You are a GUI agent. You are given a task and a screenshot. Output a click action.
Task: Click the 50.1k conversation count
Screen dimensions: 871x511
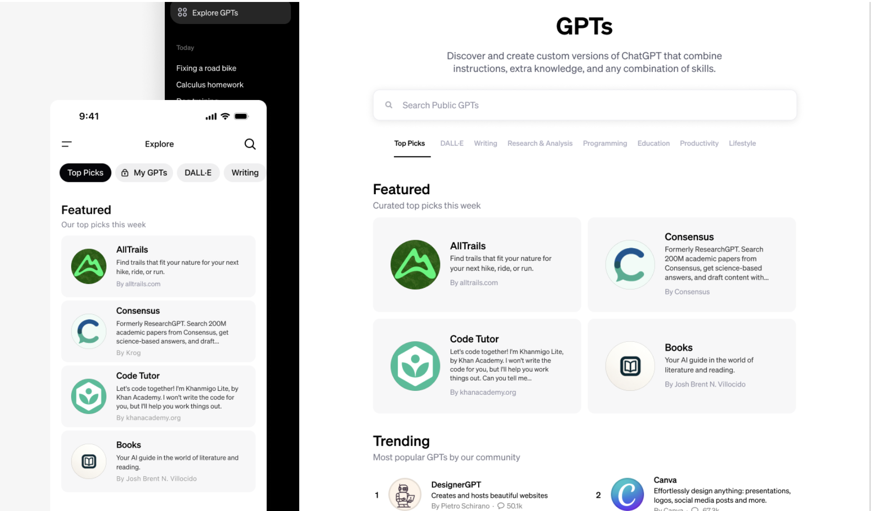[x=514, y=506]
